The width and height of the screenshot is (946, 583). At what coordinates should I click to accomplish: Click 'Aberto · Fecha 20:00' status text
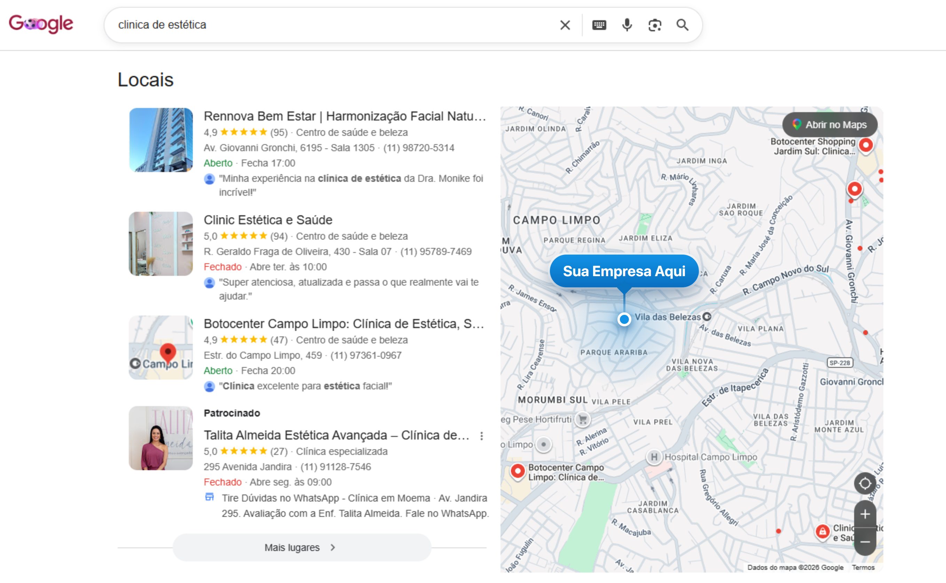click(x=249, y=371)
